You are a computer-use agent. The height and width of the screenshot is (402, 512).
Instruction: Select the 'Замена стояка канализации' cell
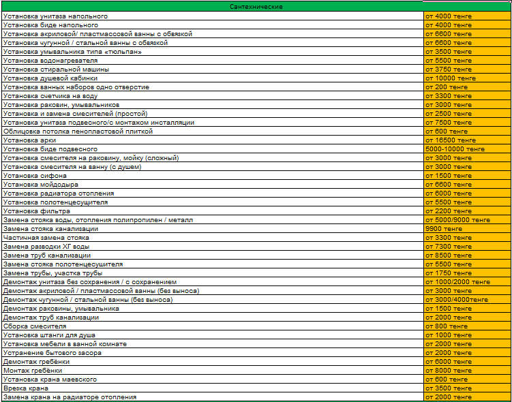[213, 229]
